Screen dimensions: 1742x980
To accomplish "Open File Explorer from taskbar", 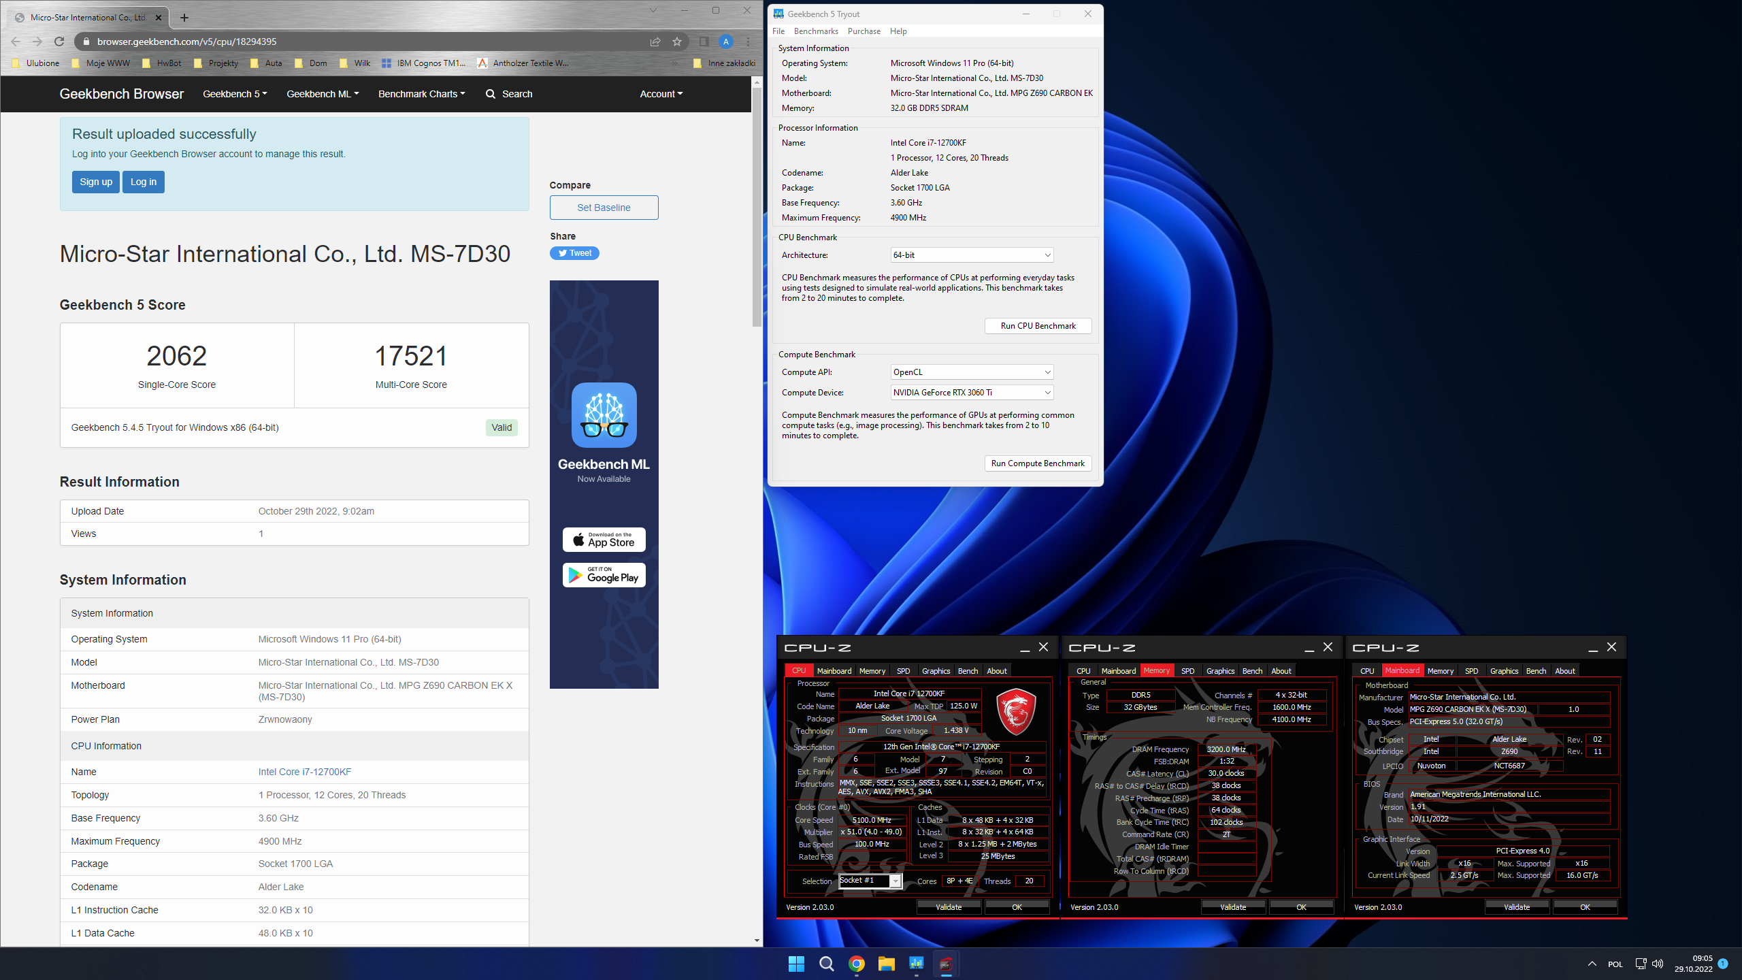I will [x=886, y=964].
